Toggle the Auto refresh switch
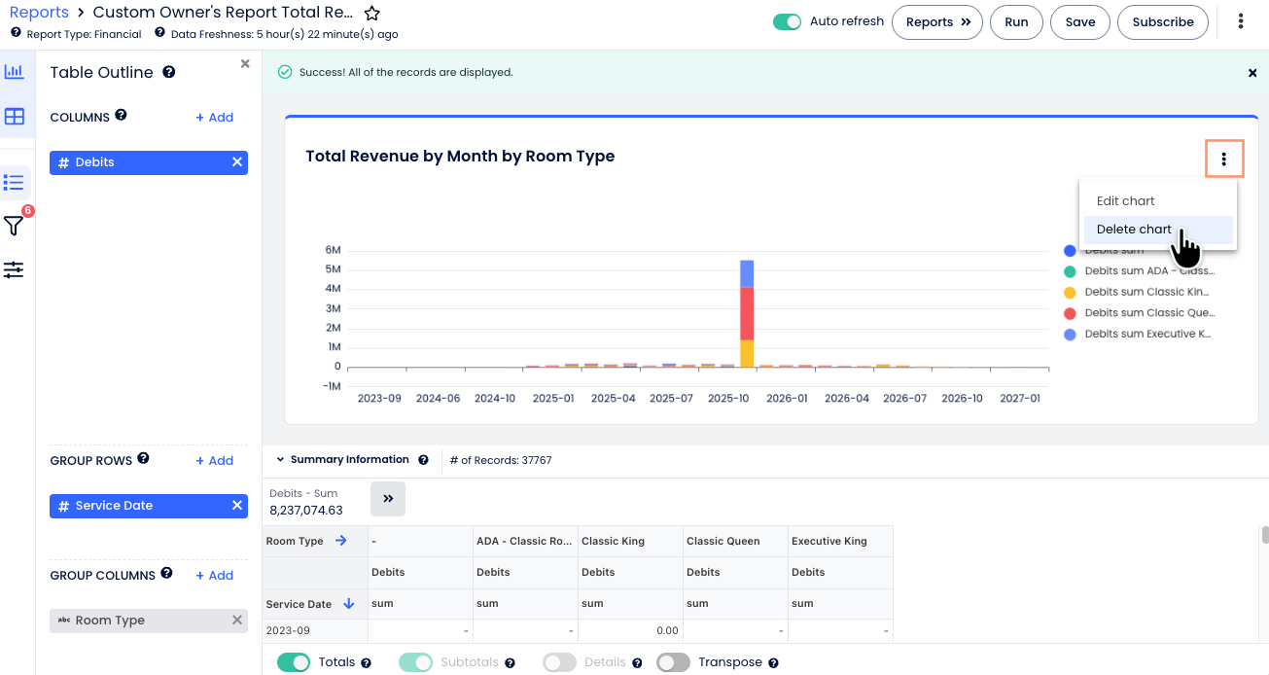This screenshot has height=675, width=1269. (787, 21)
